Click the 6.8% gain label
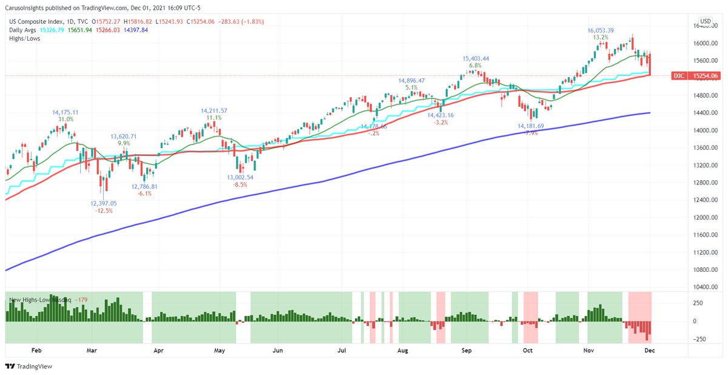Screen dimensions: 728x375 (x=475, y=66)
